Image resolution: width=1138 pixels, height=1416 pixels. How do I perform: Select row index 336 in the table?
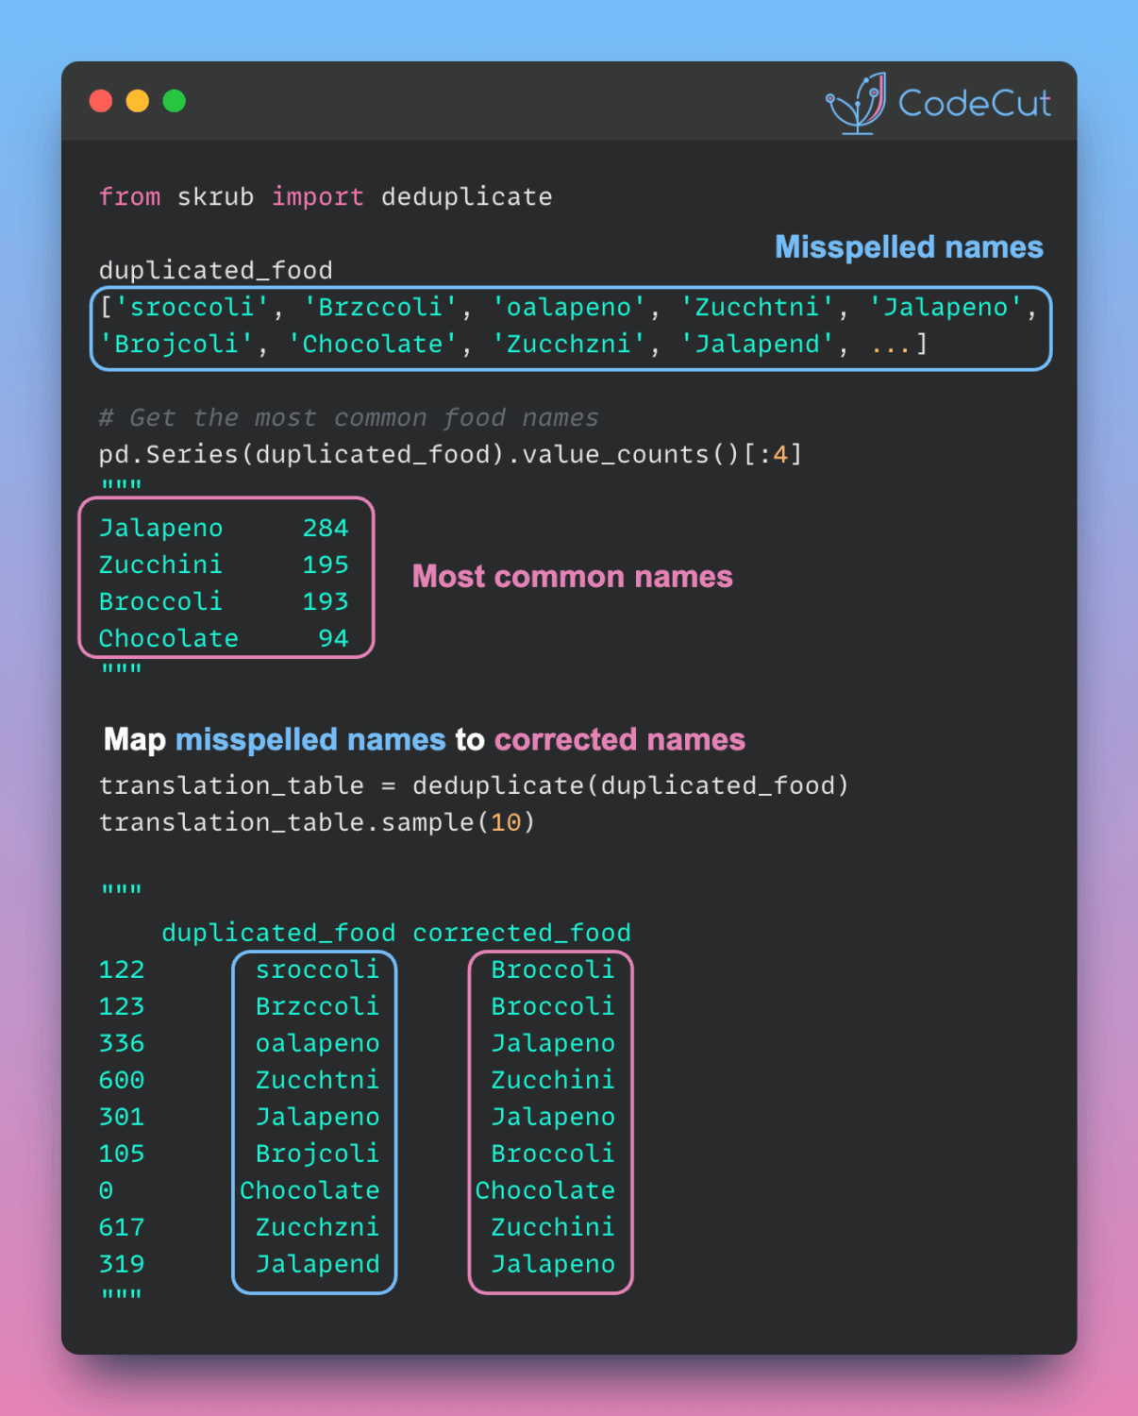point(122,1044)
